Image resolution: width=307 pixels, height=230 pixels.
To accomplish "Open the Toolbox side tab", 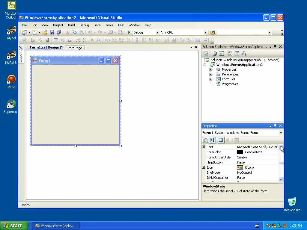I will point(21,55).
